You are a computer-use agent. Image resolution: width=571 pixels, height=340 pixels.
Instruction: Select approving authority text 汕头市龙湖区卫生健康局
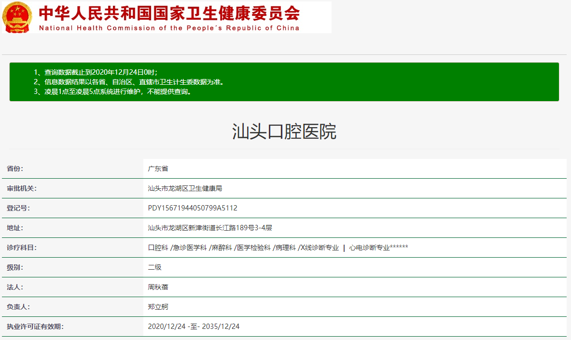click(185, 189)
